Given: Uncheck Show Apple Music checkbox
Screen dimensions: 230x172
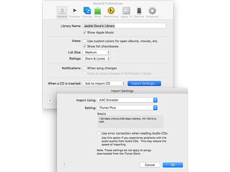Looking at the screenshot, I should 85,32.
